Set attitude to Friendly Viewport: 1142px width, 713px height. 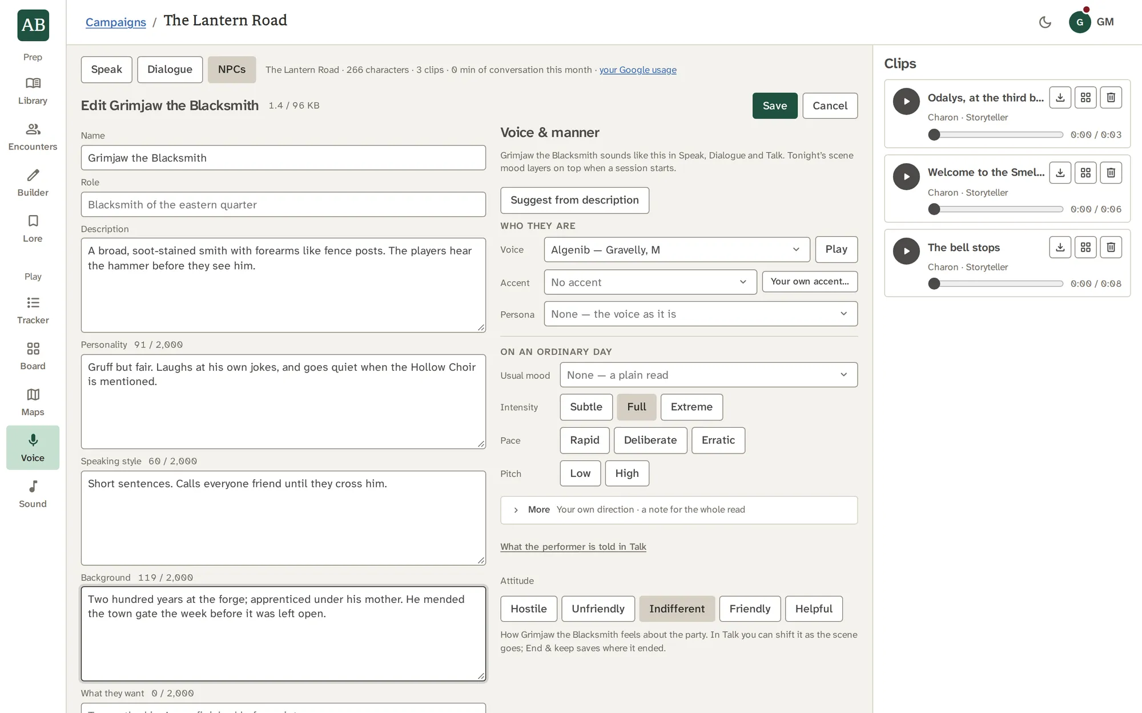click(x=750, y=609)
